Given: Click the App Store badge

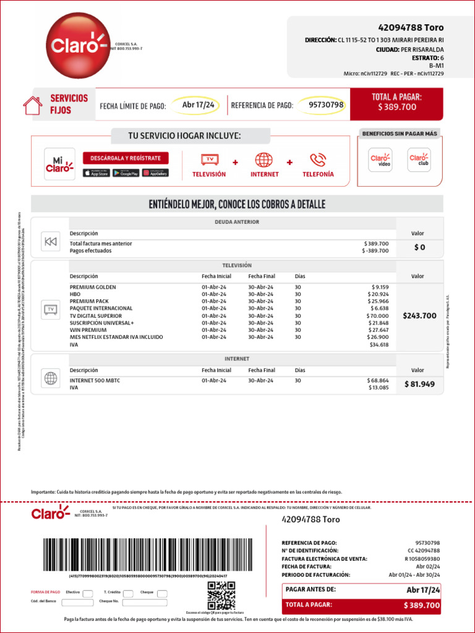Looking at the screenshot, I should pyautogui.click(x=96, y=173).
